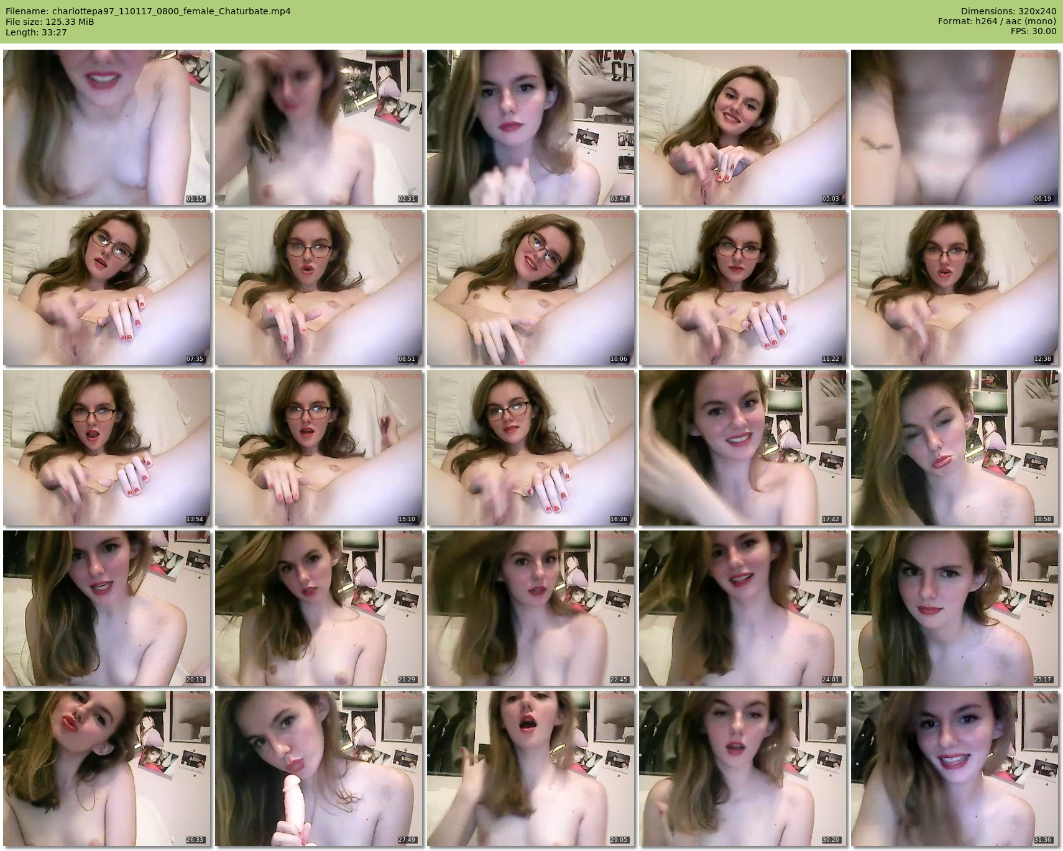Click the File size line in header
1063x851 pixels.
pos(50,22)
